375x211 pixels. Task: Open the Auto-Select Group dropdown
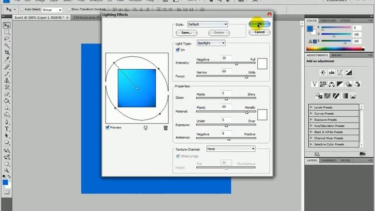52,10
